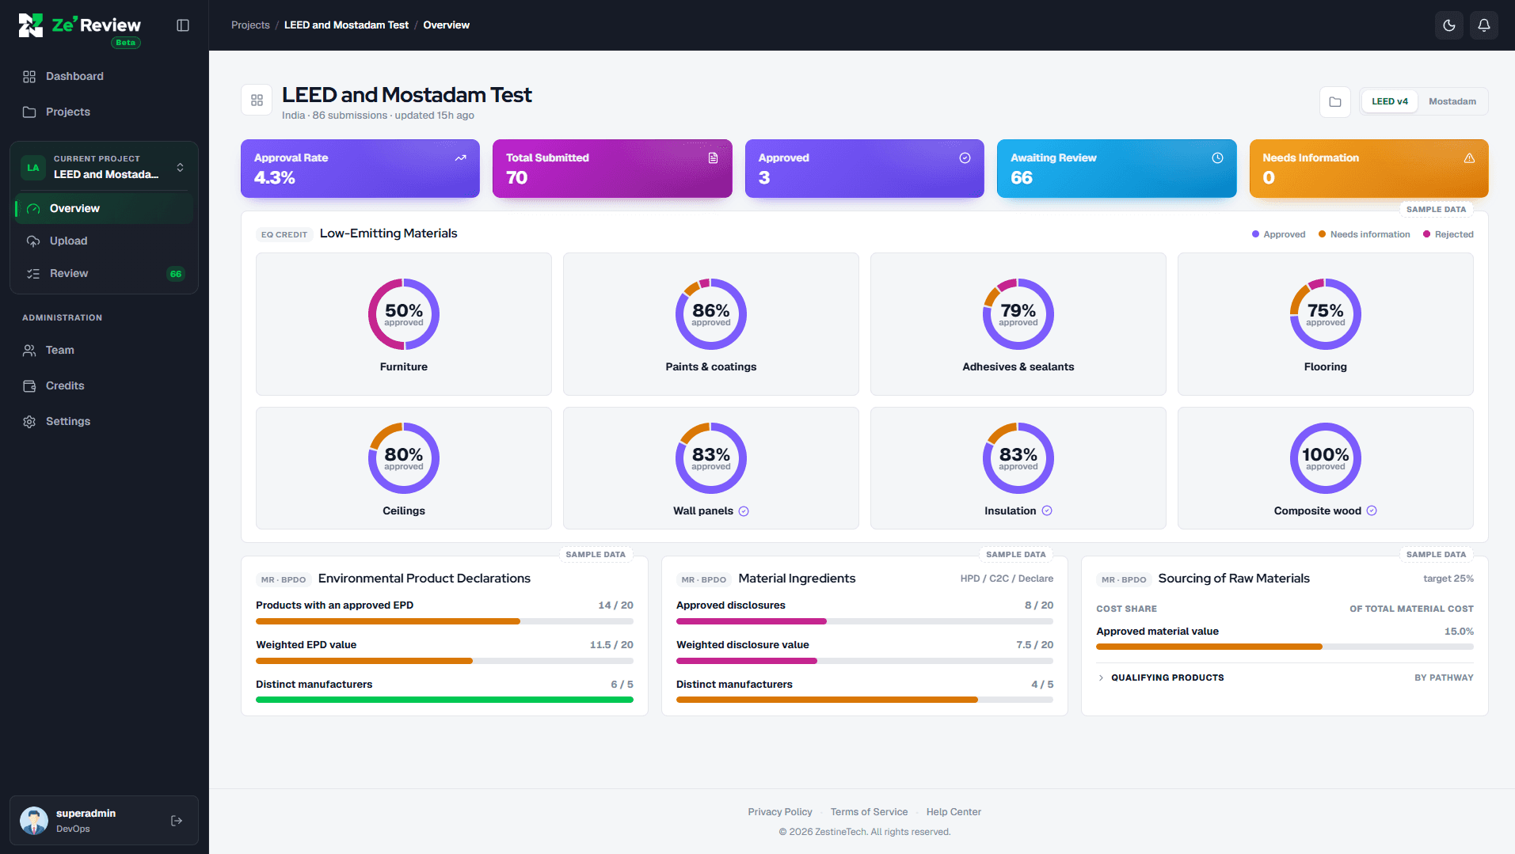Image resolution: width=1515 pixels, height=854 pixels.
Task: Toggle dark mode moon icon
Action: coord(1449,25)
